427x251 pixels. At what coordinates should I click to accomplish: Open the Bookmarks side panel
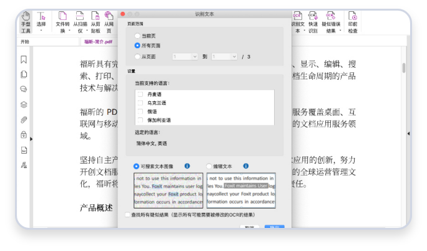point(24,59)
